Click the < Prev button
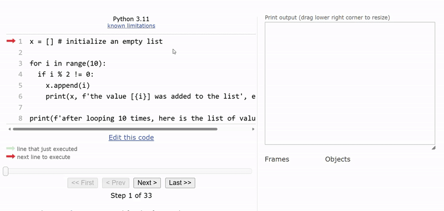 pyautogui.click(x=115, y=183)
